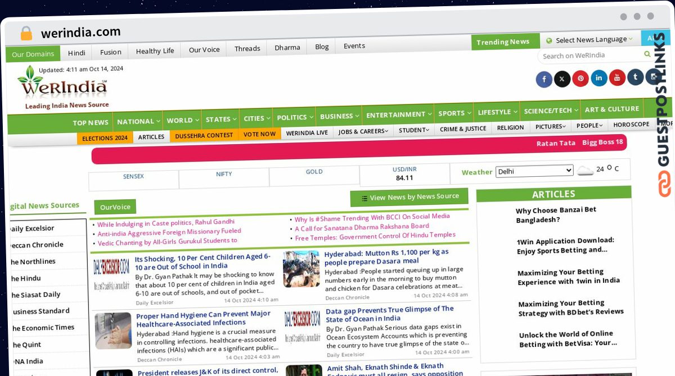This screenshot has width=675, height=376.
Task: Expand the SCIENCE/TECH menu
Action: [x=550, y=111]
